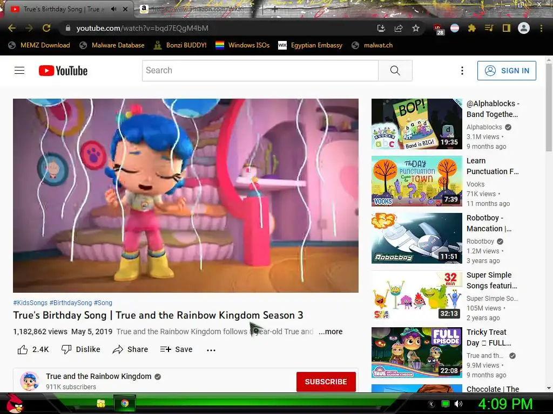Screen dimensions: 553x414
Task: Go back with the browser back arrow
Action: click(12, 28)
